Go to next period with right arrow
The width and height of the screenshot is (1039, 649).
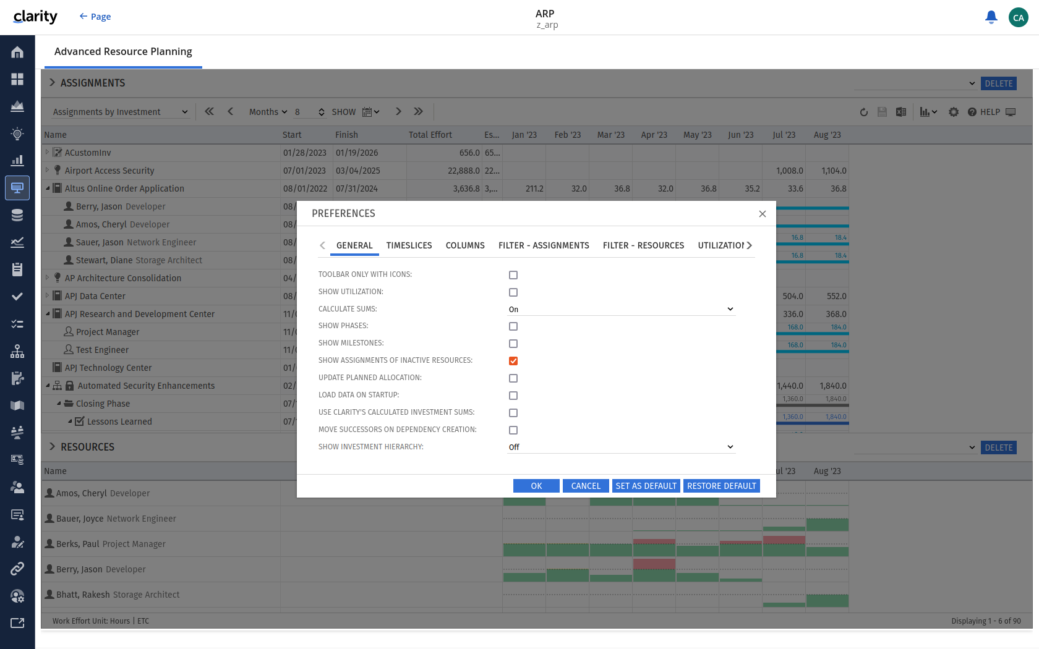(398, 111)
